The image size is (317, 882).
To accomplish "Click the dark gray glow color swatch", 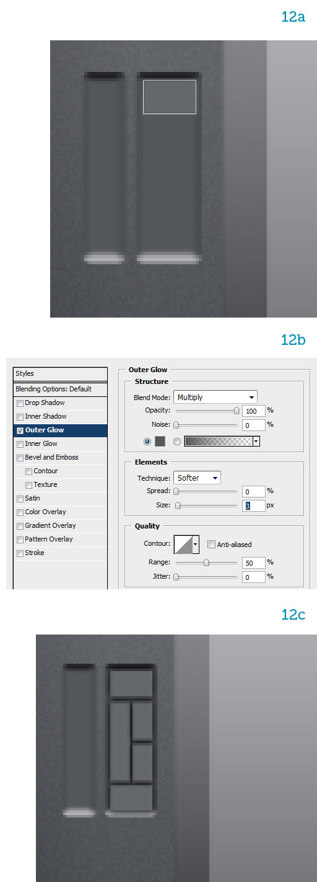I will tap(160, 441).
